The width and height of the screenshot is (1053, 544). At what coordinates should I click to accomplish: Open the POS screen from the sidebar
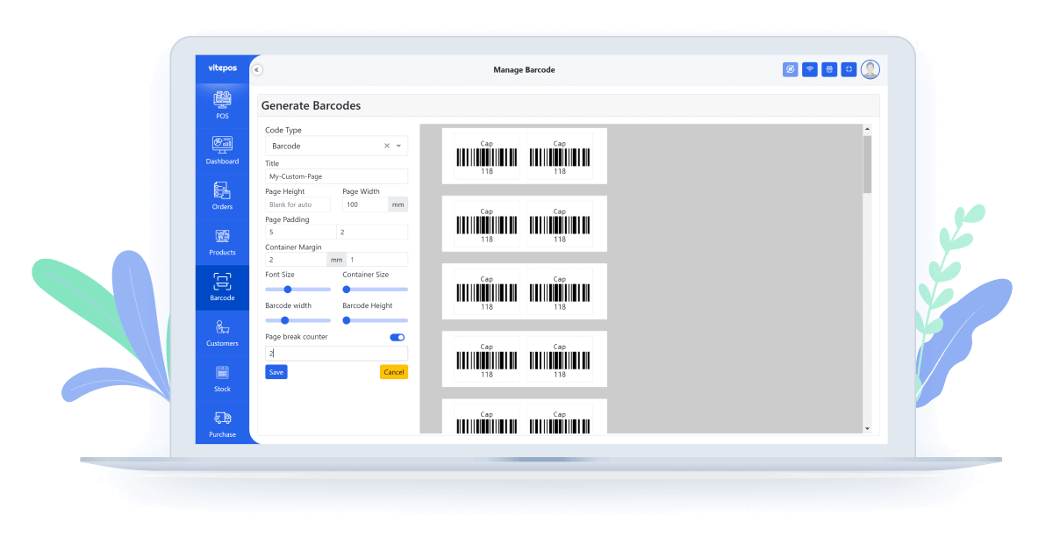tap(222, 104)
